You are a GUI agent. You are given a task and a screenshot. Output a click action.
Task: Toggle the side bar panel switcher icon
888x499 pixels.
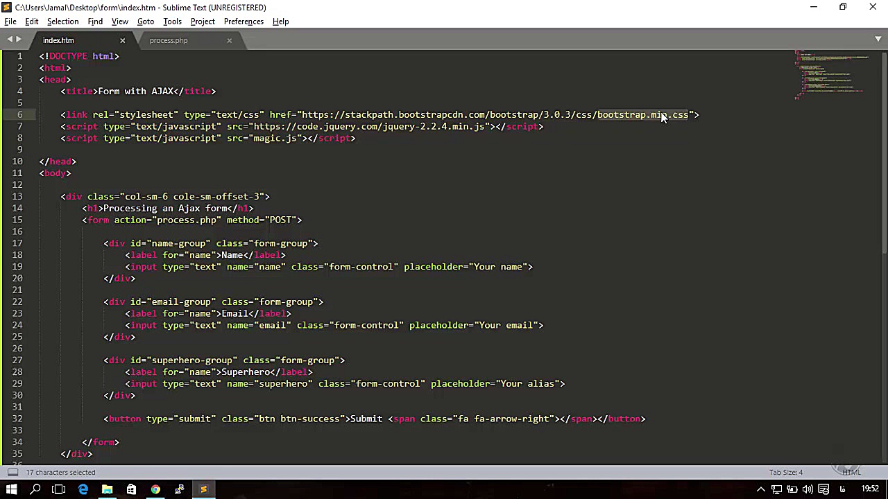(x=12, y=472)
